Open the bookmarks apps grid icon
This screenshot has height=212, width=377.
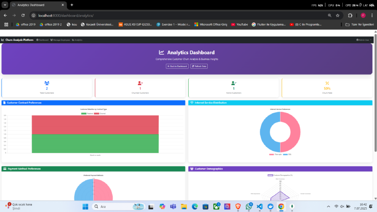pos(6,25)
